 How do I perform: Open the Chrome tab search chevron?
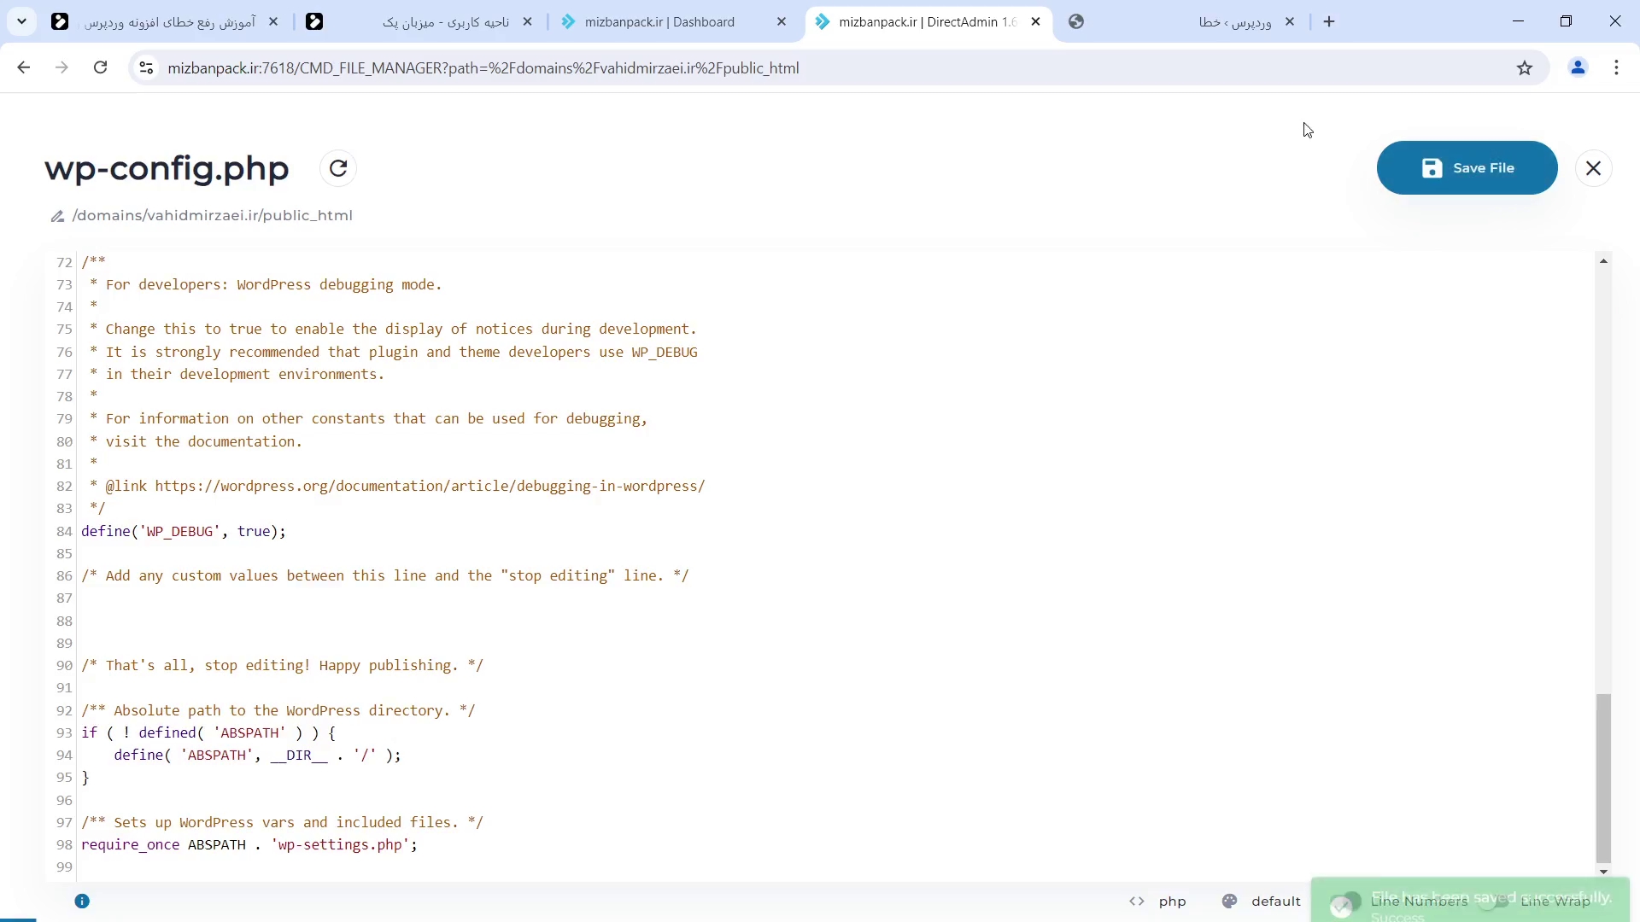point(21,21)
